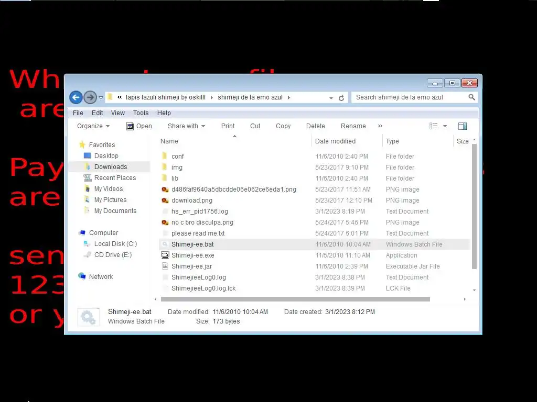Click Cut in the toolbar
The width and height of the screenshot is (537, 402).
(x=255, y=126)
